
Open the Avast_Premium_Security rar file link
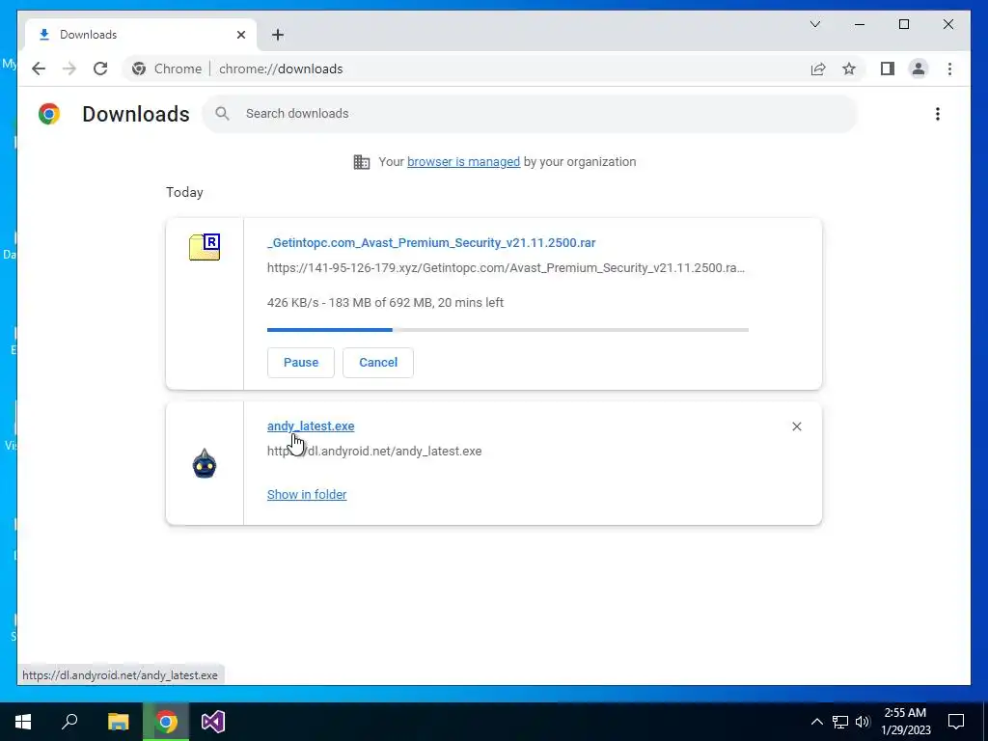431,242
